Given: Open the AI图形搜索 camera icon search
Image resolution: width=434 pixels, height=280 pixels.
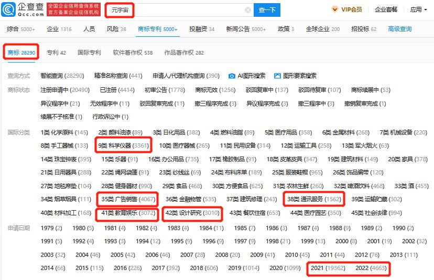Looking at the screenshot, I should click(232, 76).
